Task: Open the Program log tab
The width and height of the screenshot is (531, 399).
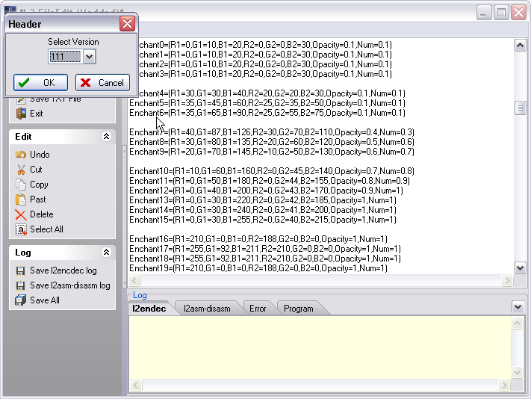Action: point(298,309)
